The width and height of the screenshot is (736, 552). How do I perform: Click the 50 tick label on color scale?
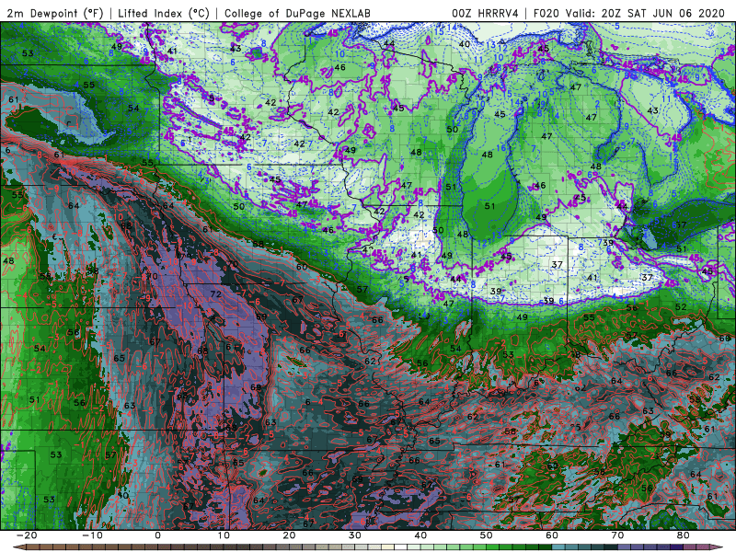click(487, 535)
